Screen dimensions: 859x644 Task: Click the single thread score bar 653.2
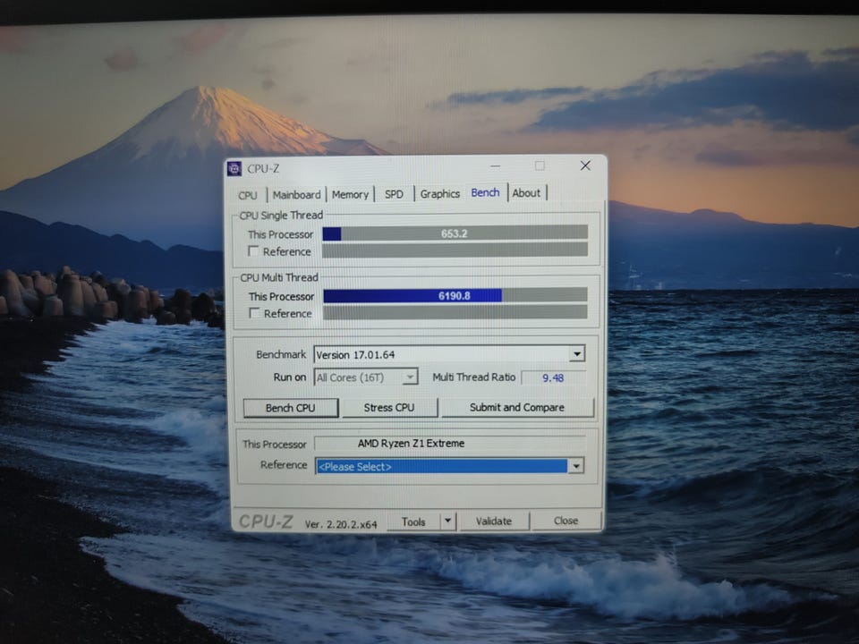[x=455, y=233]
